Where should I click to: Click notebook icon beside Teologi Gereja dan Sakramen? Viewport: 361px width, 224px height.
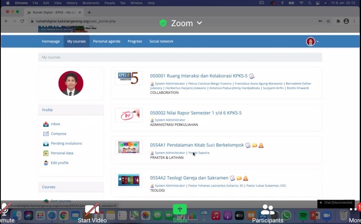(x=232, y=178)
